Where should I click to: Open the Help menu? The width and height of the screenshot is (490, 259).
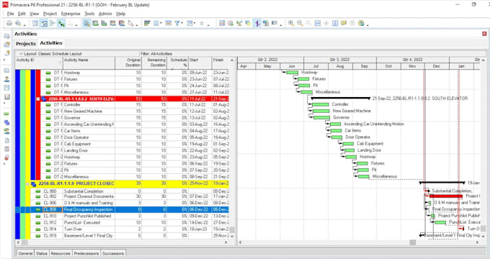120,14
